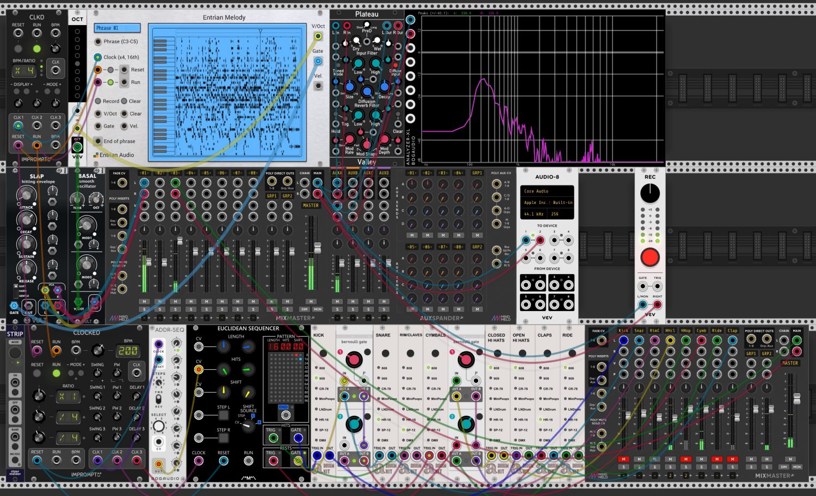Click the REC module Gate input jack
Viewport: 816px width, 496px height.
[642, 286]
